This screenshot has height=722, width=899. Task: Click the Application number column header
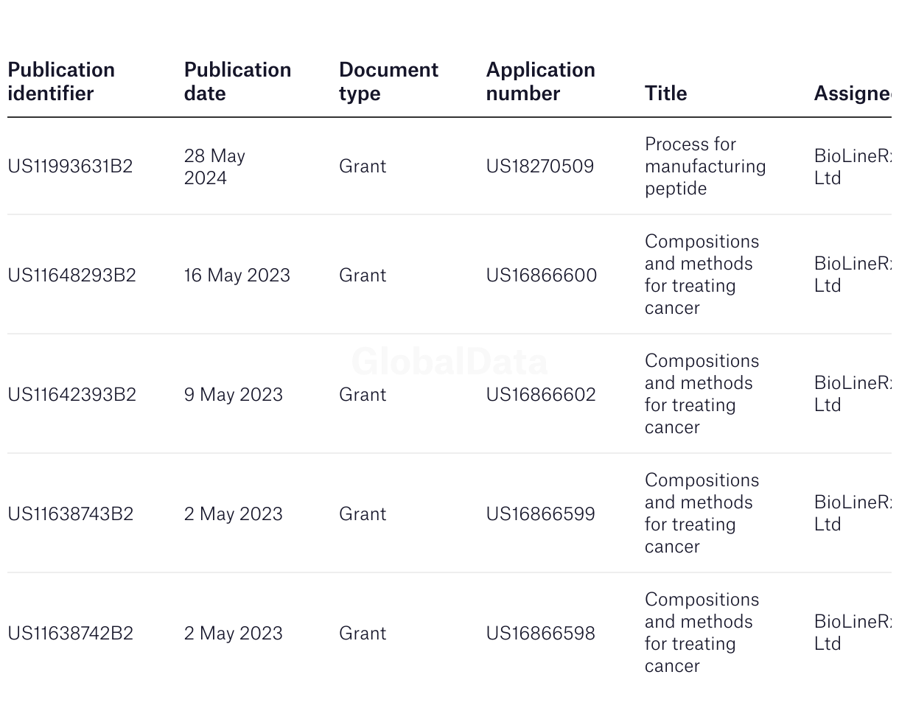tap(540, 81)
